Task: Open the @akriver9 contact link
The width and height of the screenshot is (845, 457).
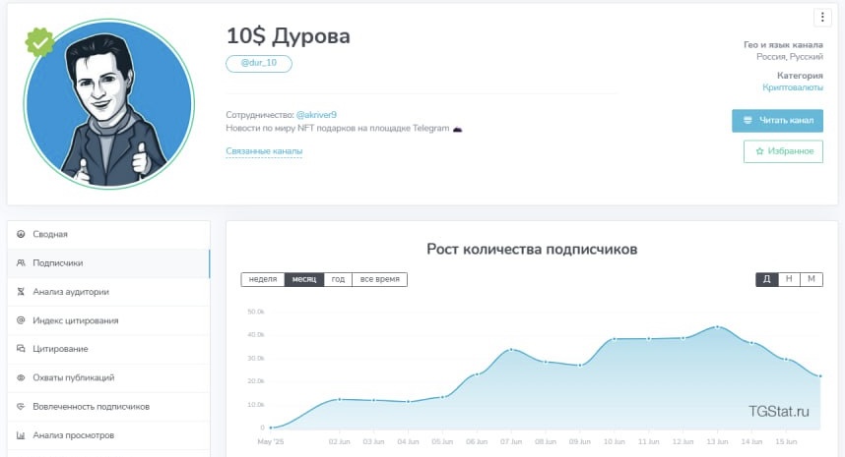Action: coord(316,115)
